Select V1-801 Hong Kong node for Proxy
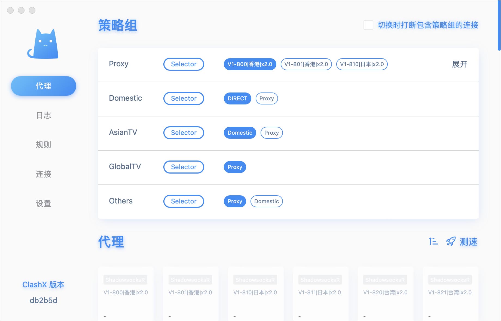501x321 pixels. [306, 64]
